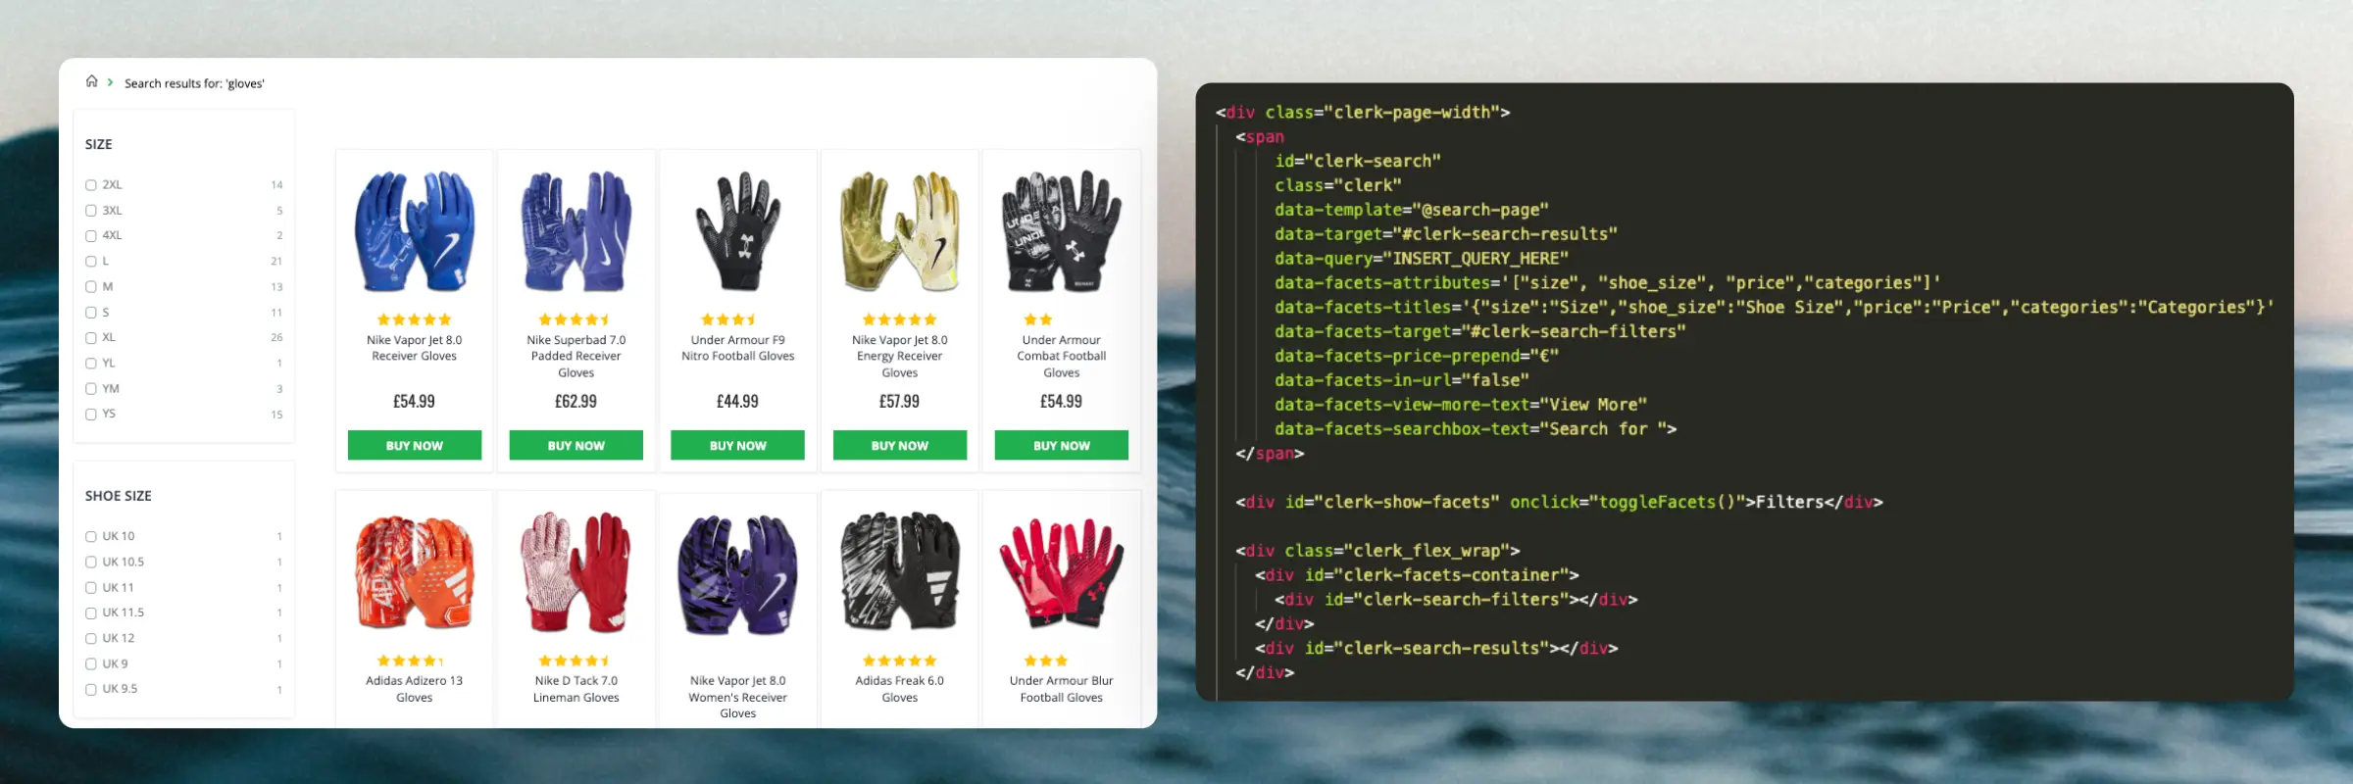The width and height of the screenshot is (2353, 784).
Task: Check the YS size option
Action: click(91, 415)
